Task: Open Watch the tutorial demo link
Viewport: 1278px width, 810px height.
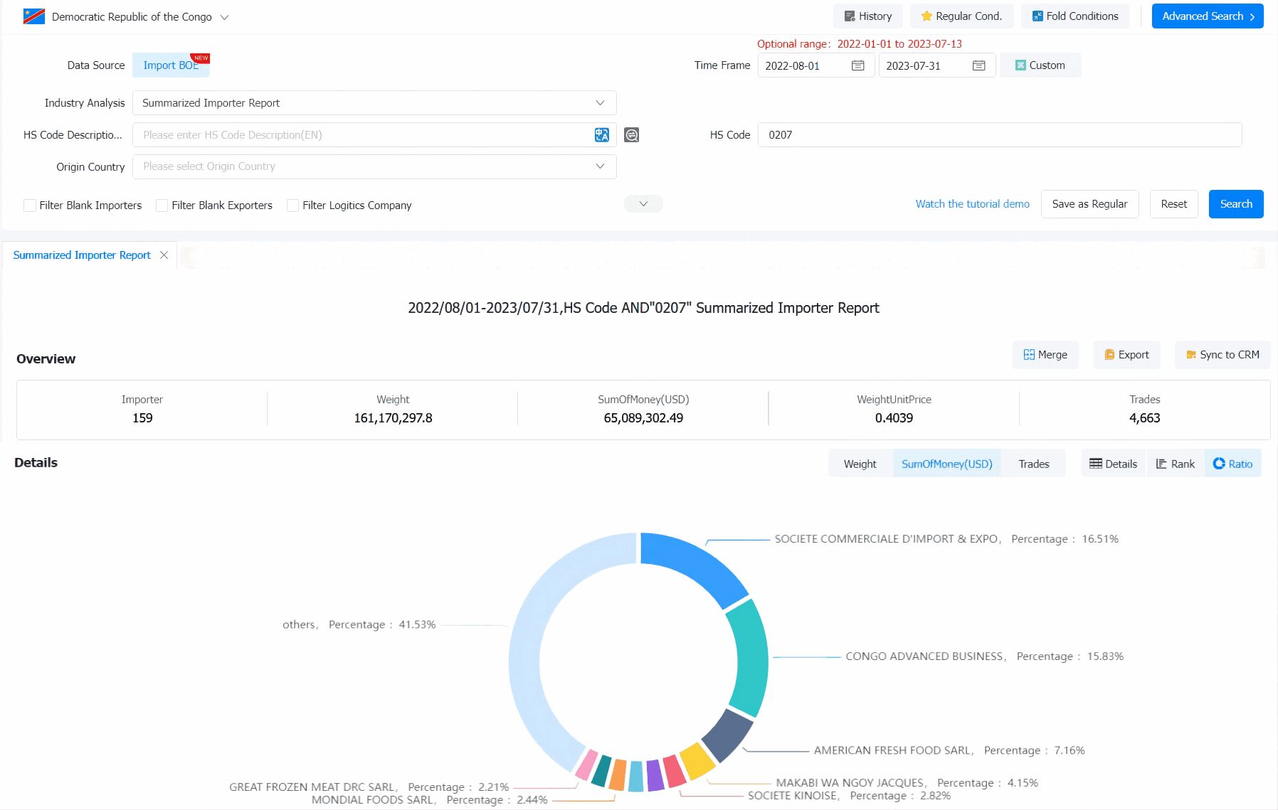Action: click(x=972, y=204)
